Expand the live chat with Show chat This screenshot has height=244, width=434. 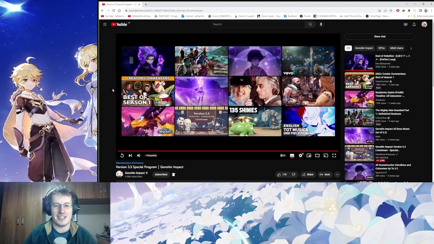click(380, 37)
